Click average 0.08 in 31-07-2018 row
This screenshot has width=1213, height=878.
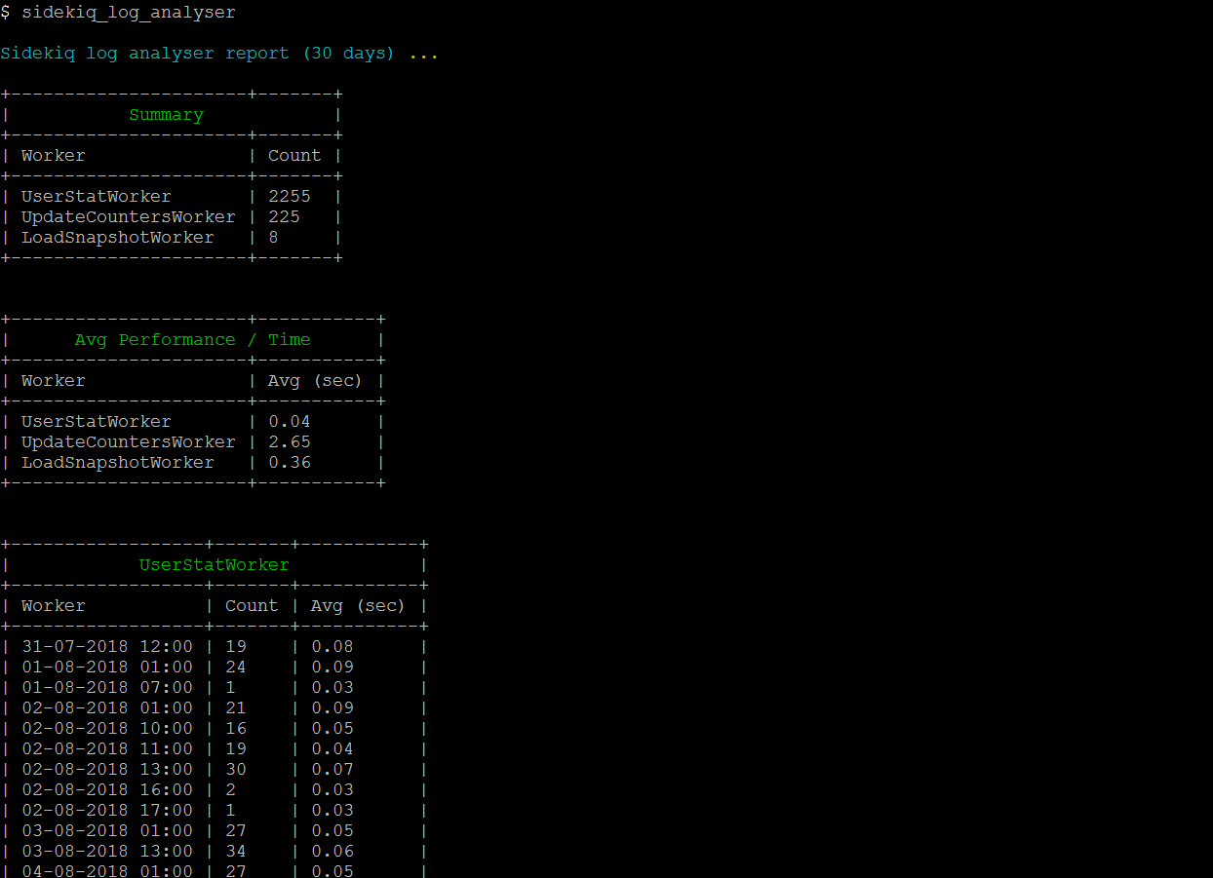tap(333, 647)
